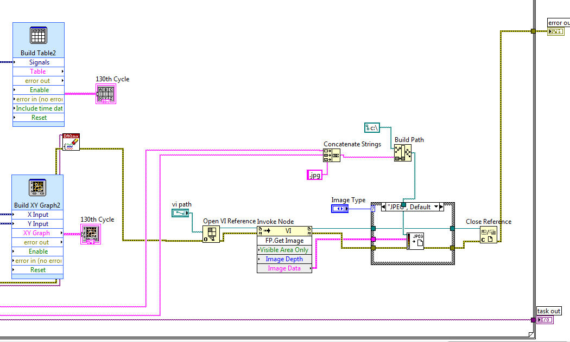Viewport: 570px width, 342px height.
Task: Select the Open VI Reference function icon
Action: (x=211, y=234)
